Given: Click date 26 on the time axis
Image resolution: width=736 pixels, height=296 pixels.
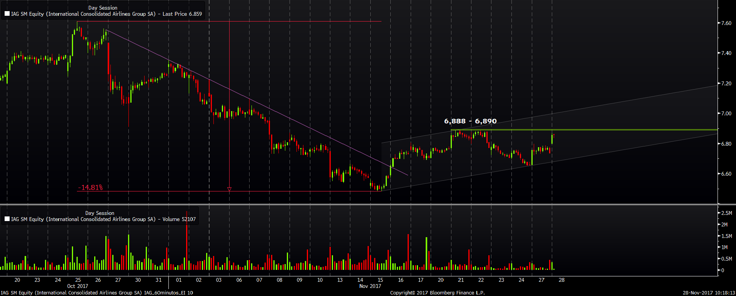Looking at the screenshot, I should tap(98, 280).
